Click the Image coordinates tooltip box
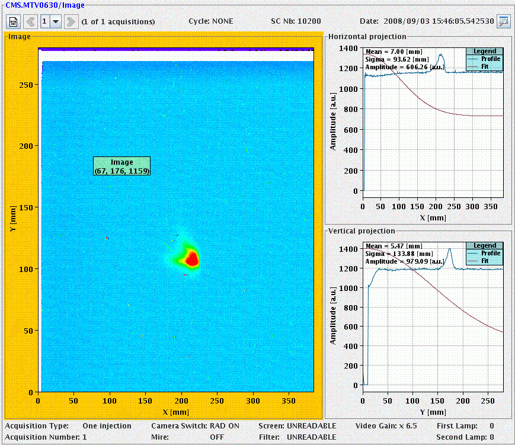This screenshot has height=445, width=515. [122, 166]
